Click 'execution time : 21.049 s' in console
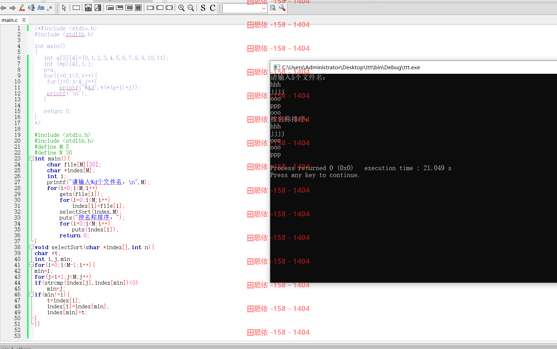The image size is (557, 349). 408,168
